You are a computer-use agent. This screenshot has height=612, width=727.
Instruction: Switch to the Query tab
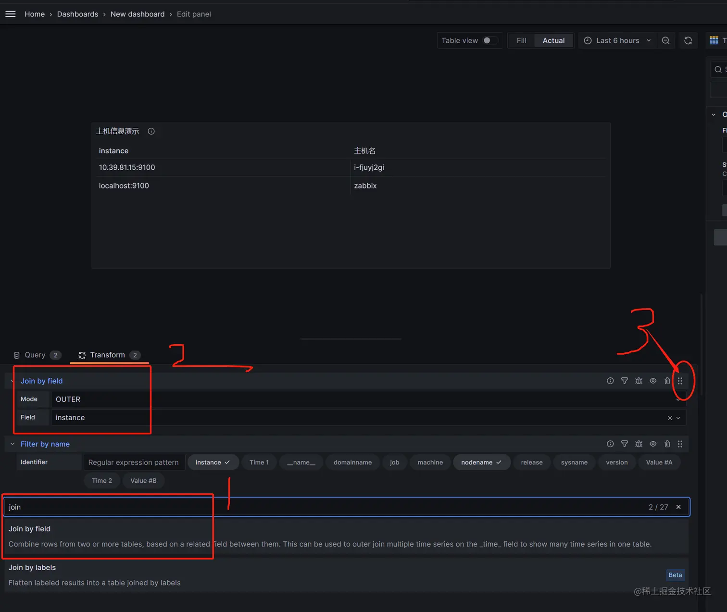click(37, 355)
